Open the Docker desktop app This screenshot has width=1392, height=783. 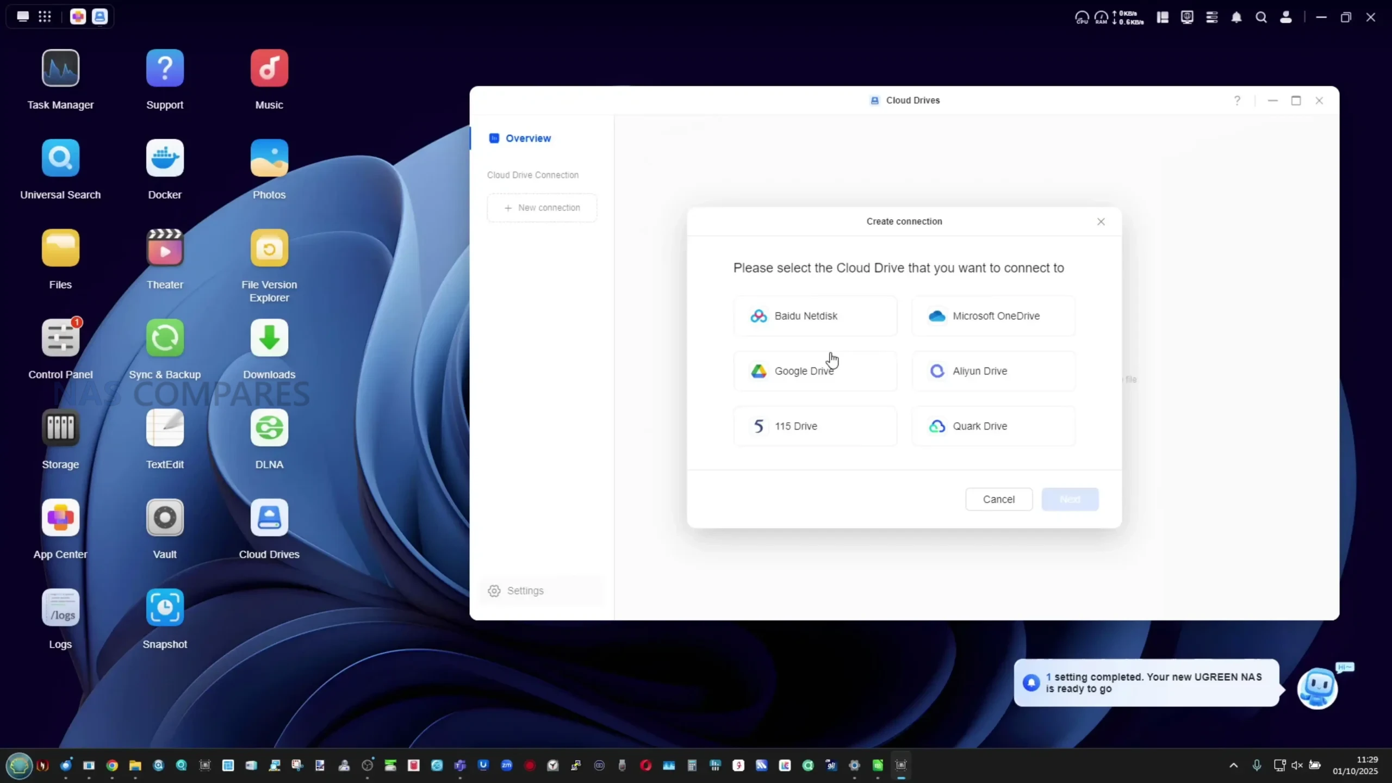tap(165, 158)
